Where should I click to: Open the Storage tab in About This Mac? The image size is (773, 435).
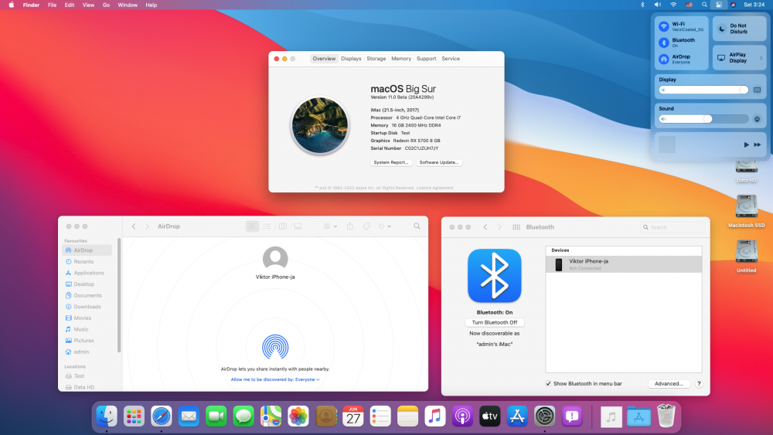376,59
